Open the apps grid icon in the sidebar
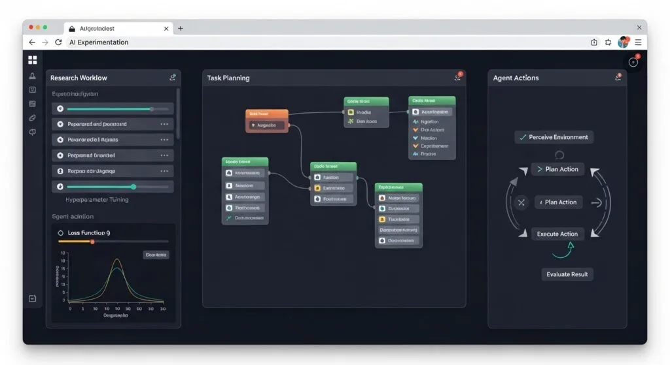The height and width of the screenshot is (365, 670). coord(33,59)
